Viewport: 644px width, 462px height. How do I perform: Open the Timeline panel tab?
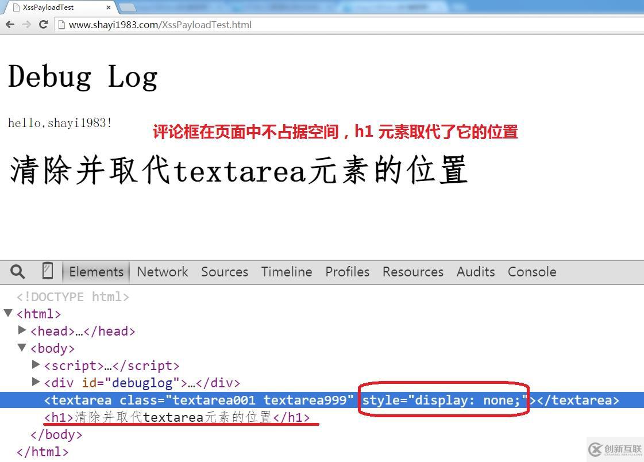point(287,272)
